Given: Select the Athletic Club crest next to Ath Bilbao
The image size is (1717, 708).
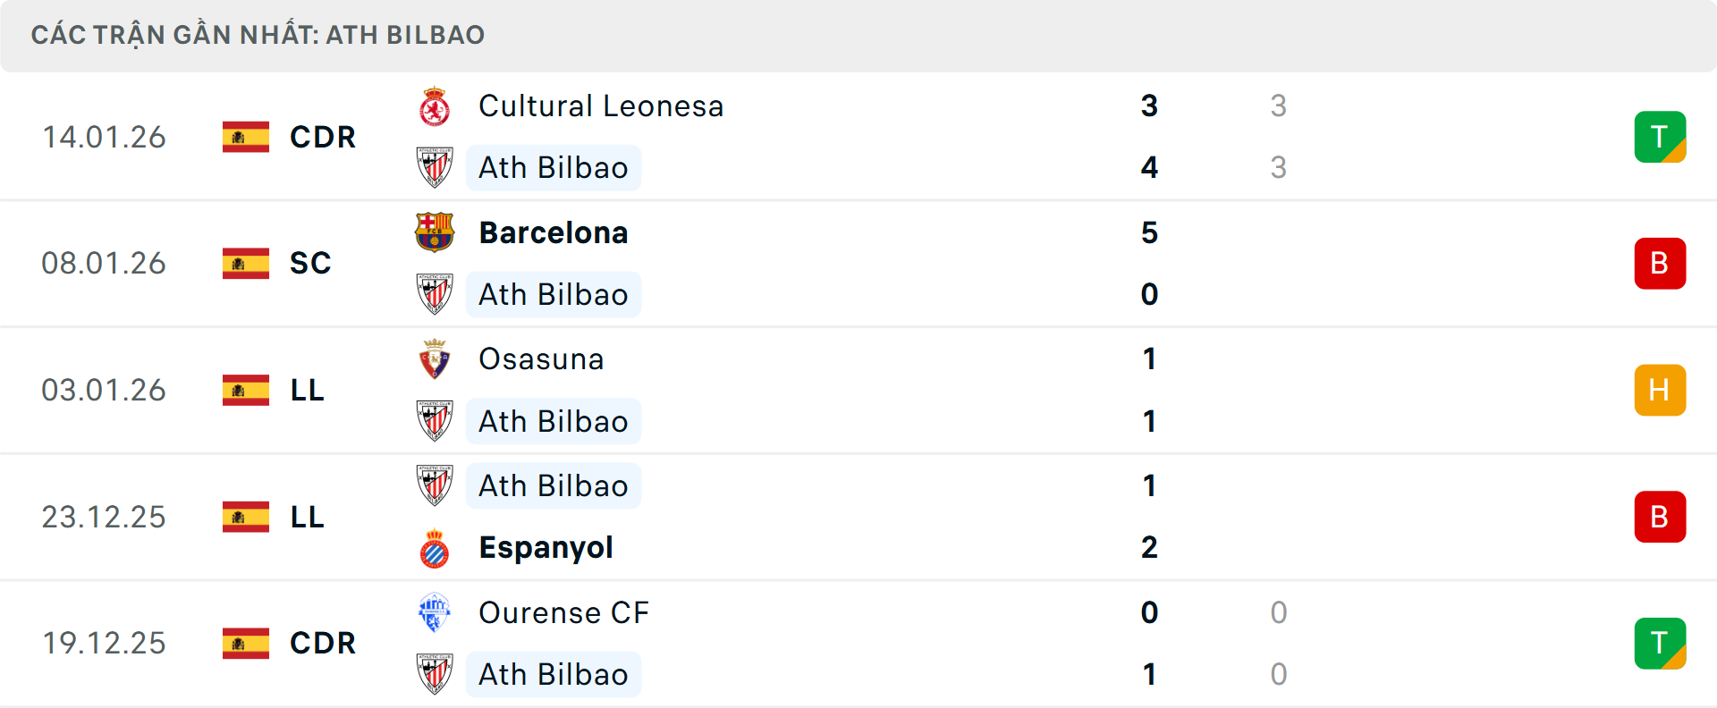Looking at the screenshot, I should [x=436, y=167].
